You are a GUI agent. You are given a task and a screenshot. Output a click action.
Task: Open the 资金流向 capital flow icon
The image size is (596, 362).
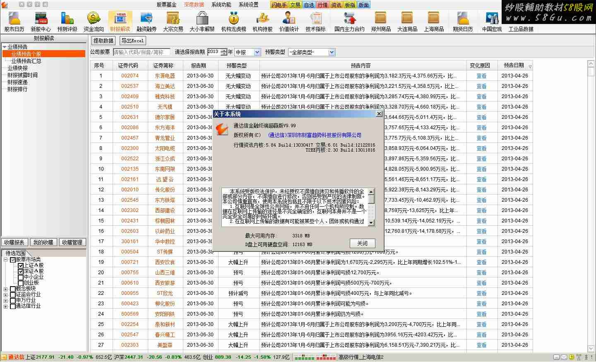(x=94, y=22)
